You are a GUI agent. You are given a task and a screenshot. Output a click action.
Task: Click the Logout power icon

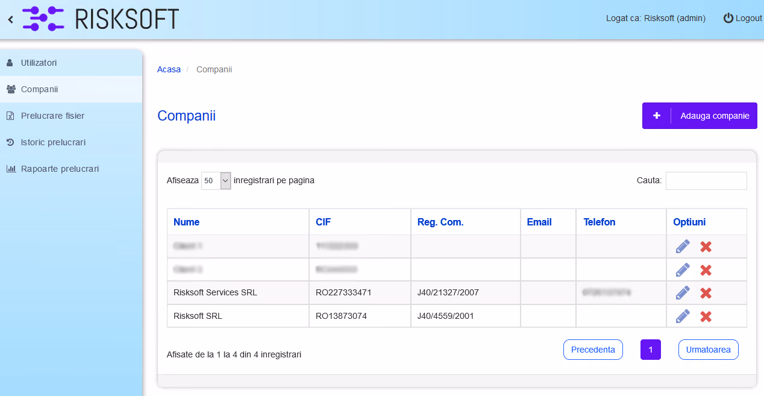pyautogui.click(x=728, y=18)
